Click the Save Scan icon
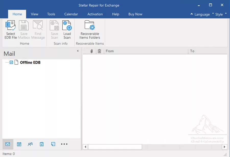The image size is (230, 157). (x=54, y=26)
